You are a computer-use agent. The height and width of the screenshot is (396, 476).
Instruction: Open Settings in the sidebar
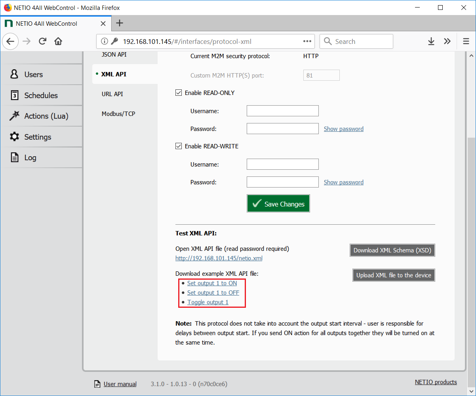coord(41,137)
